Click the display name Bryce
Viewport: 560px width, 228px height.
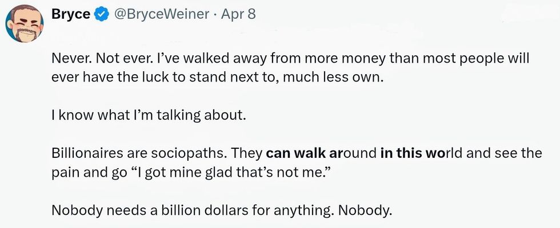(x=70, y=14)
